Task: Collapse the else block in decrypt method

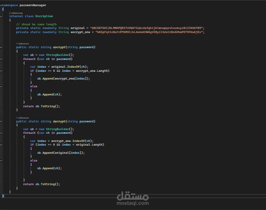Action: click(x=1, y=161)
